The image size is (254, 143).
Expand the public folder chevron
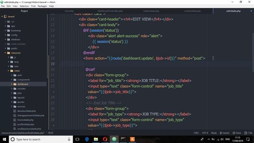click(5, 48)
